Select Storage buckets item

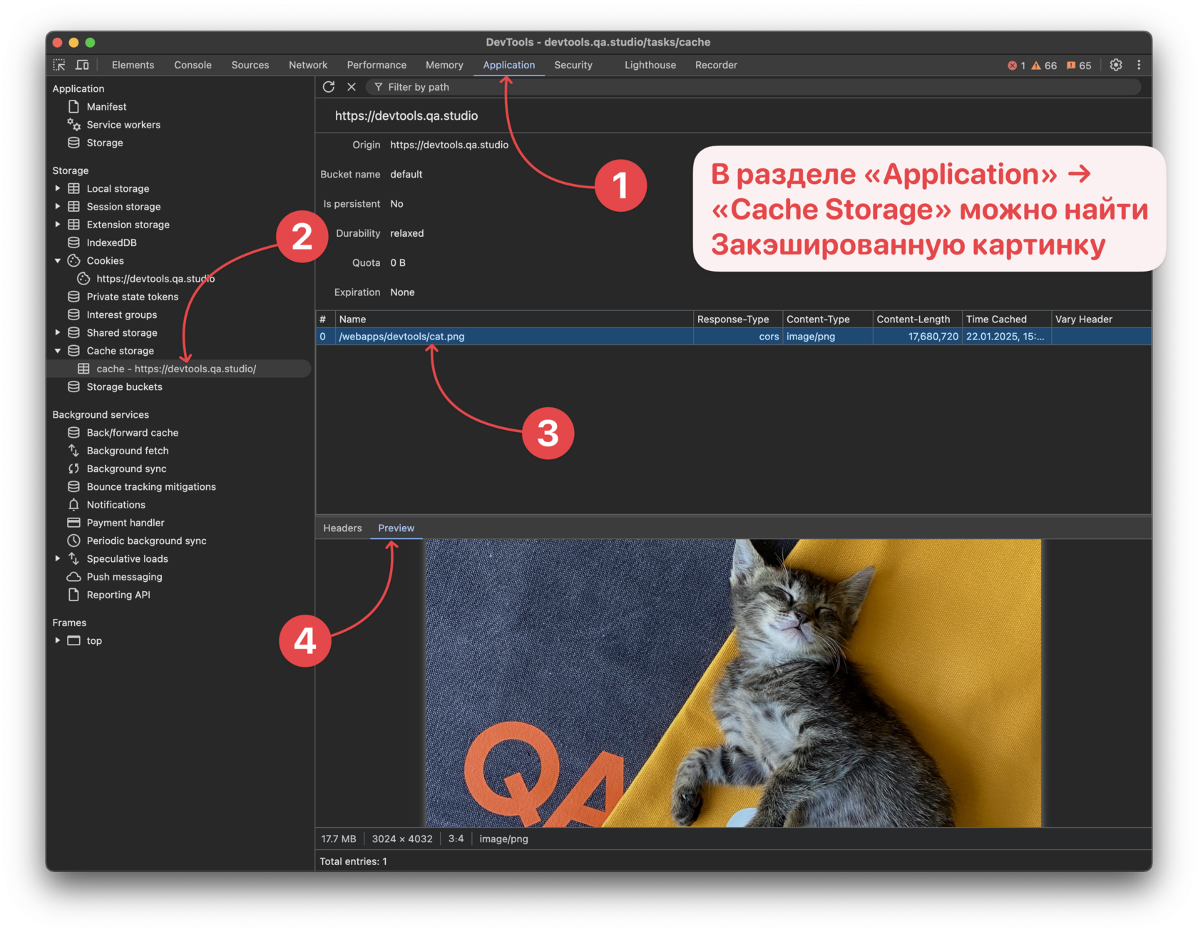click(x=125, y=386)
